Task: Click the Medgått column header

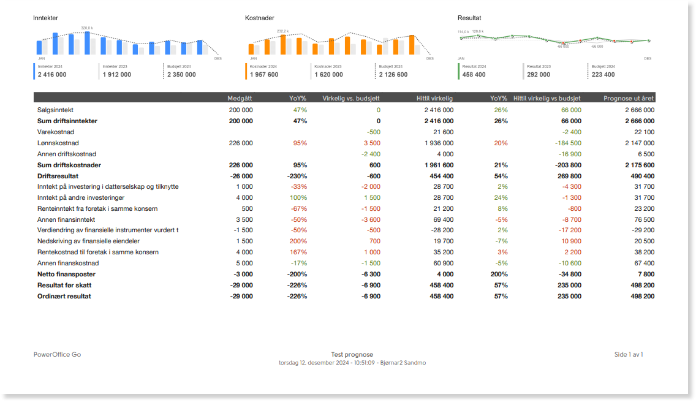Action: (240, 98)
